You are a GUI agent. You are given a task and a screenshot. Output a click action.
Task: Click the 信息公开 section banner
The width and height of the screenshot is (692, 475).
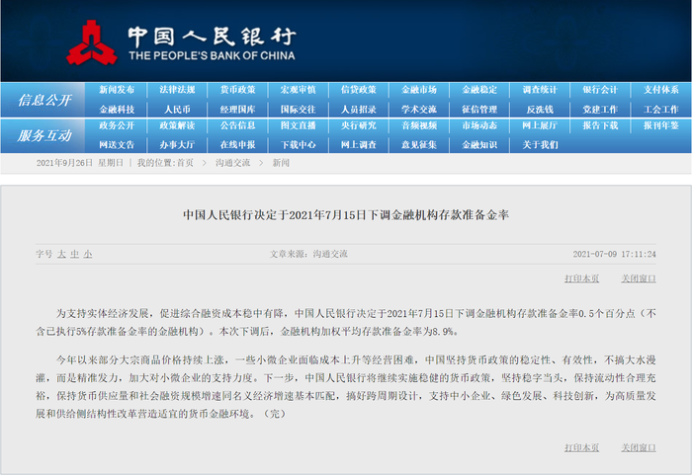click(44, 100)
